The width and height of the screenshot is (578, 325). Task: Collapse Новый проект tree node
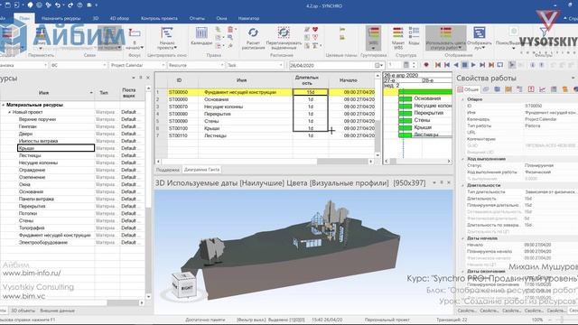pos(10,112)
